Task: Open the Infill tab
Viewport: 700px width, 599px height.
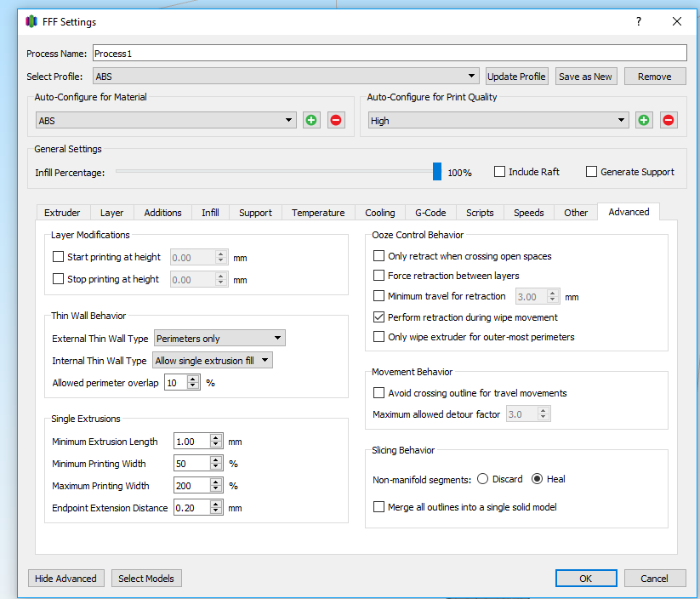Action: coord(210,213)
